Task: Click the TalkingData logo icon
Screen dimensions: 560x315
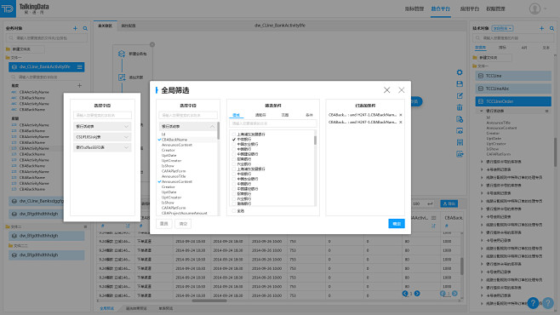Action: pos(7,9)
